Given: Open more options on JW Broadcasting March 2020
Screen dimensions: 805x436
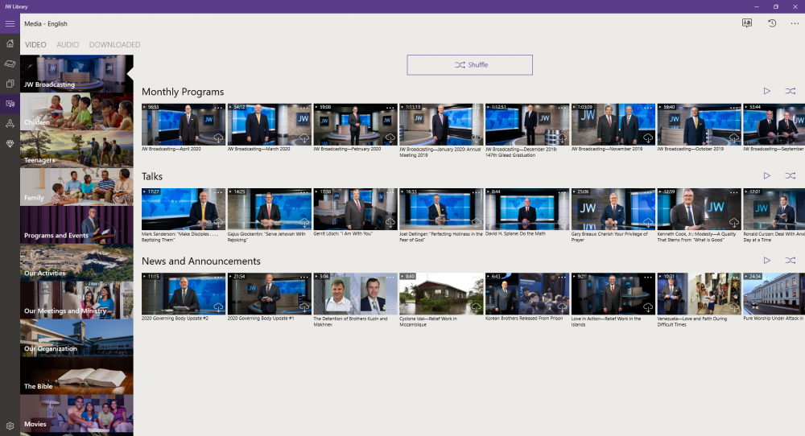Looking at the screenshot, I should click(303, 107).
